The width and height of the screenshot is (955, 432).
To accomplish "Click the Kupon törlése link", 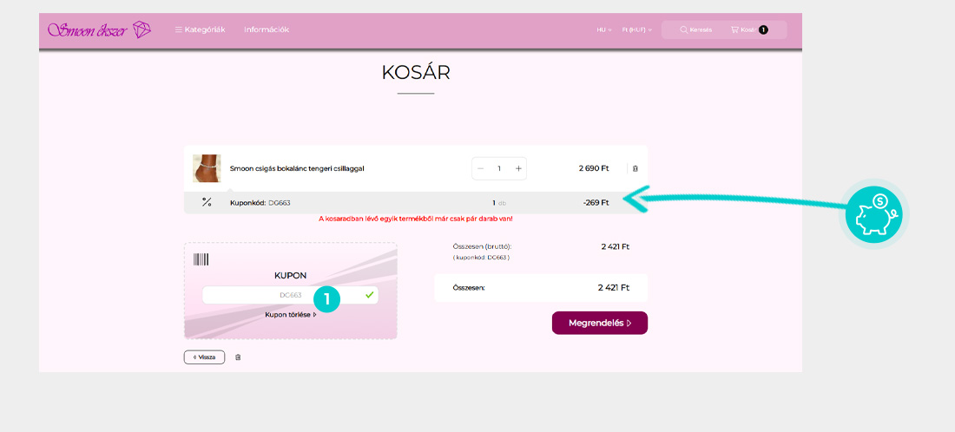I will [x=291, y=314].
